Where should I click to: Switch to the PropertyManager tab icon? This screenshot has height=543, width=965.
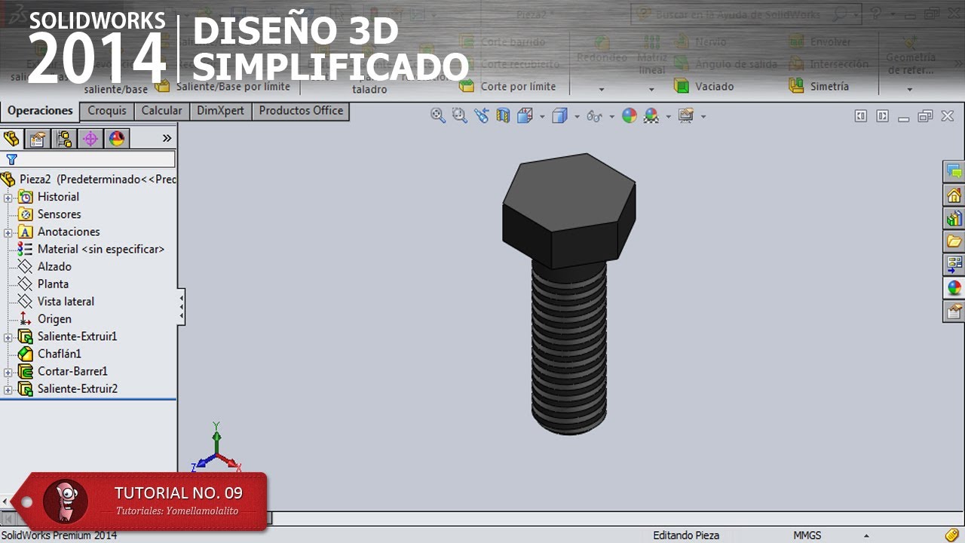(37, 138)
